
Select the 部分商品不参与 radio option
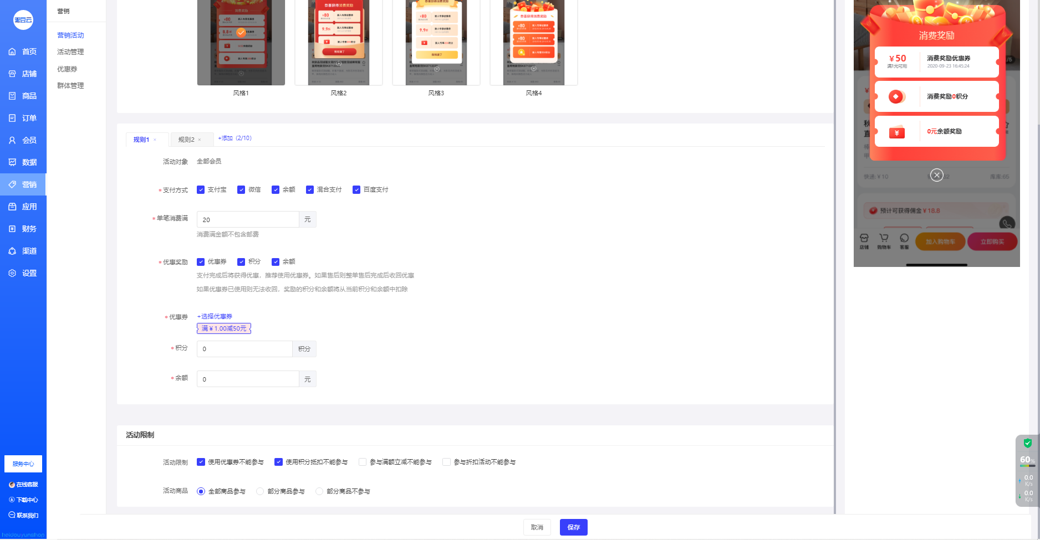pyautogui.click(x=319, y=491)
